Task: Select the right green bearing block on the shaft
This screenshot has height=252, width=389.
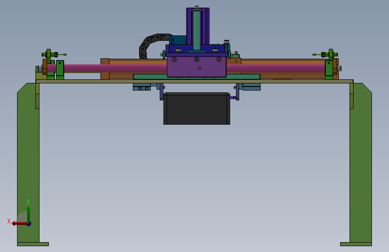Action: point(329,70)
